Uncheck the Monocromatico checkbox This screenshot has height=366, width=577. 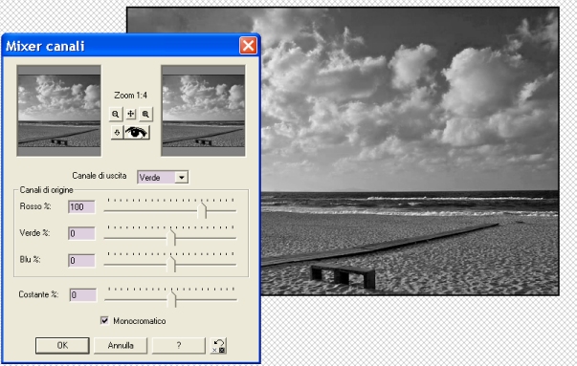[104, 320]
